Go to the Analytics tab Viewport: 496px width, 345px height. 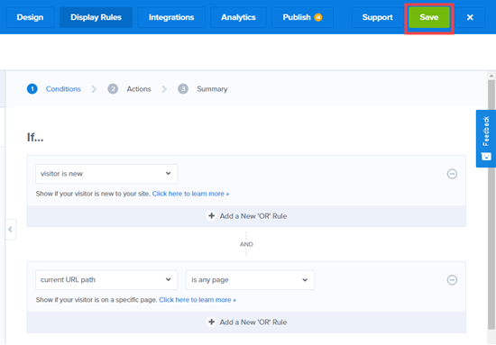pos(238,17)
